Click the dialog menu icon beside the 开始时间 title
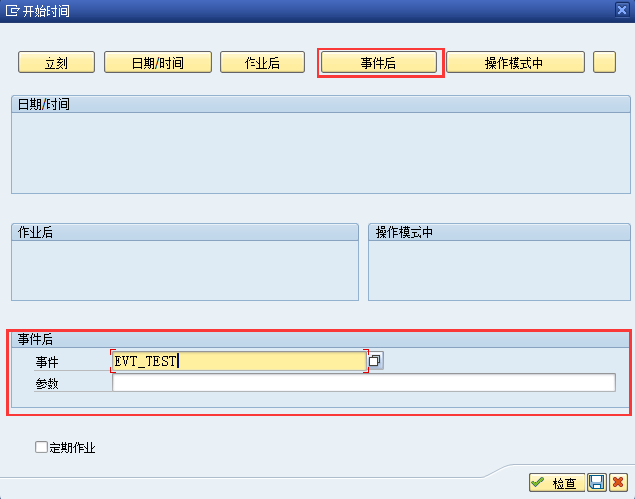 [13, 10]
